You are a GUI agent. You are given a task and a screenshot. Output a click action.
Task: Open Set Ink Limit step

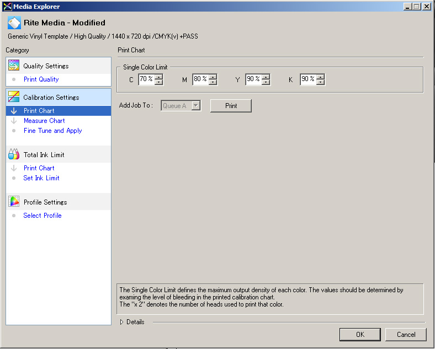point(41,178)
